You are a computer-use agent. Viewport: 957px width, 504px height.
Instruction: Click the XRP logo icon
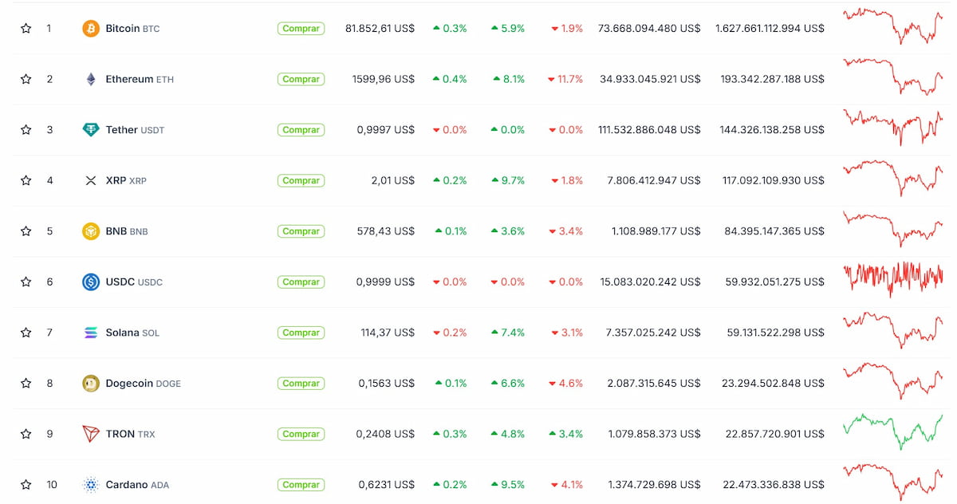[x=91, y=180]
